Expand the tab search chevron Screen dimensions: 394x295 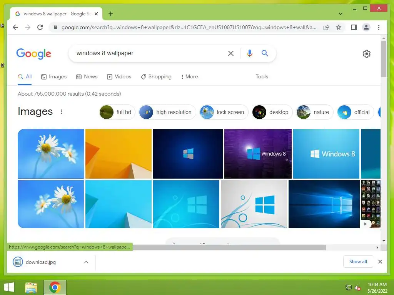coord(340,14)
